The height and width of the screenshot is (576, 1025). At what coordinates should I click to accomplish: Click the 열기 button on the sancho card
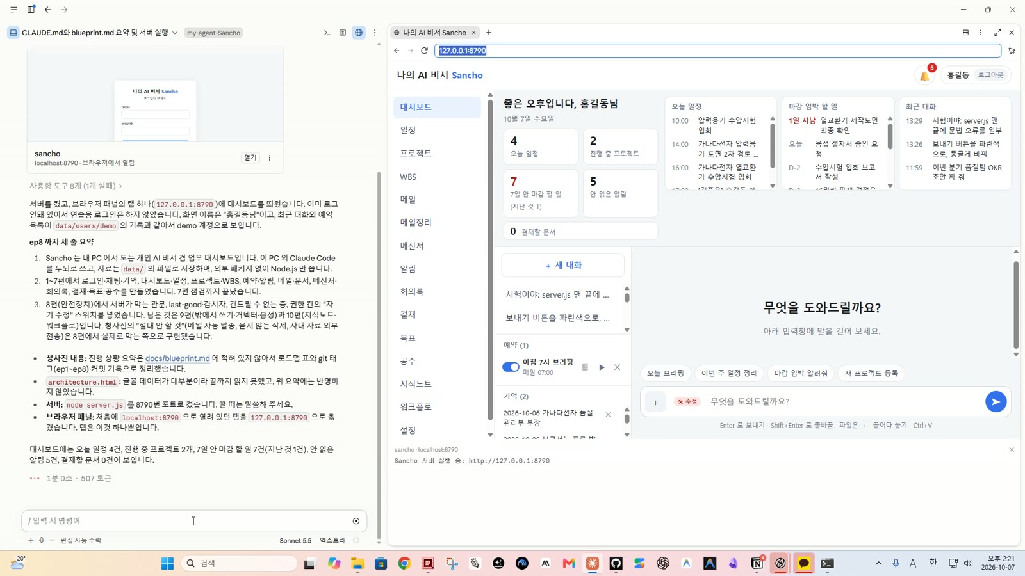[x=250, y=158]
